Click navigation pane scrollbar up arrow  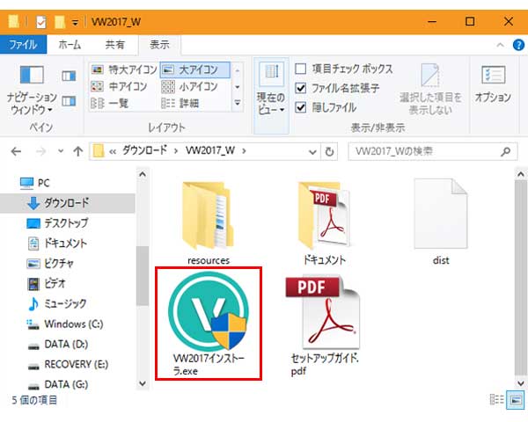pos(143,174)
